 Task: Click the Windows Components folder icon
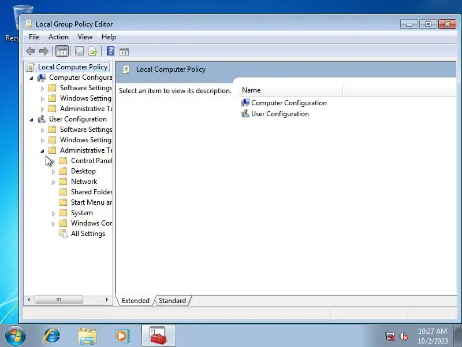(x=63, y=223)
